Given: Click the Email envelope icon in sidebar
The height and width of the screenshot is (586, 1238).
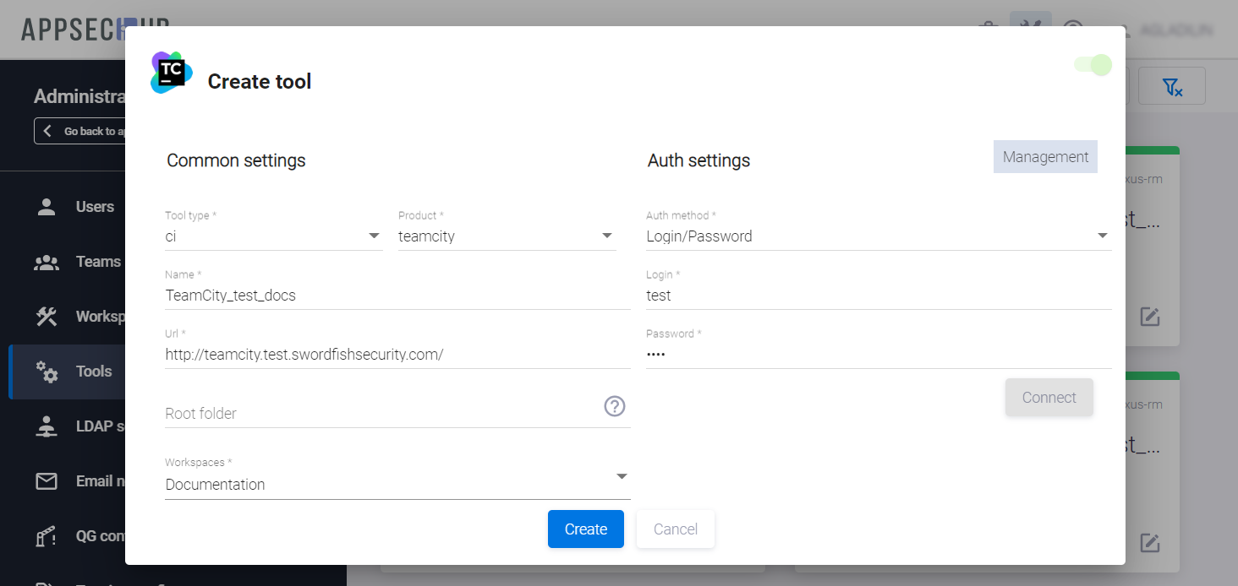Looking at the screenshot, I should click(47, 481).
